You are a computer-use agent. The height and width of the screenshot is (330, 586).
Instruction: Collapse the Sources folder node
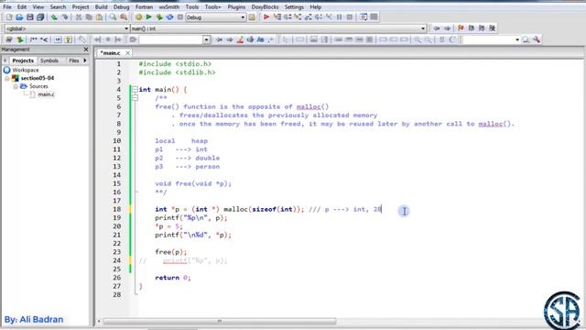(x=16, y=86)
